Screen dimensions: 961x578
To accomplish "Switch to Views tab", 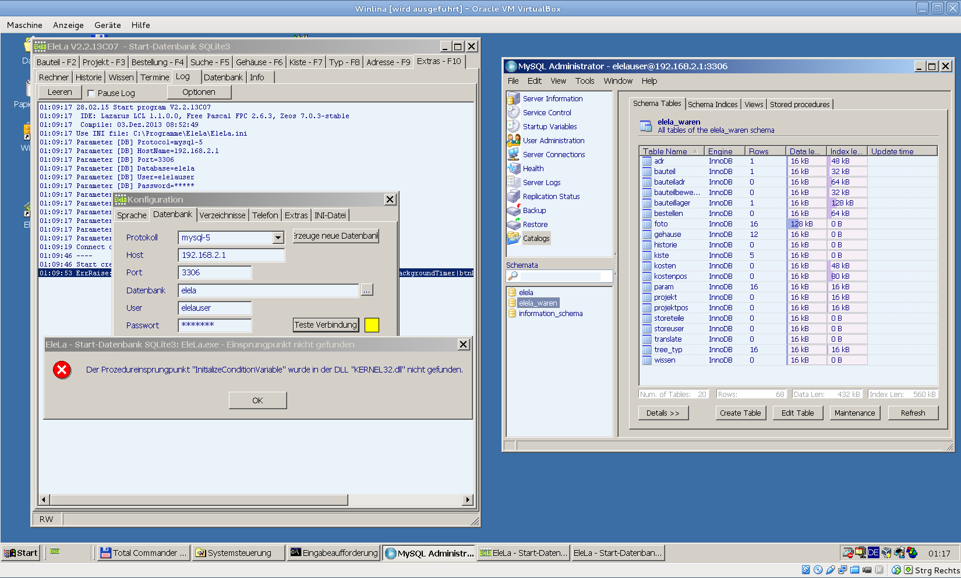I will [x=754, y=104].
